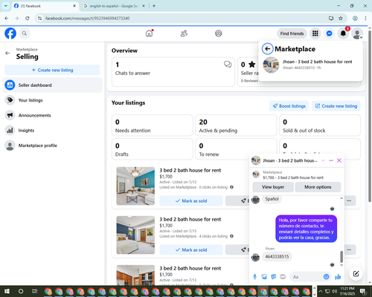Go back using arrow beside Selling
This screenshot has width=372, height=297.
tap(7, 53)
